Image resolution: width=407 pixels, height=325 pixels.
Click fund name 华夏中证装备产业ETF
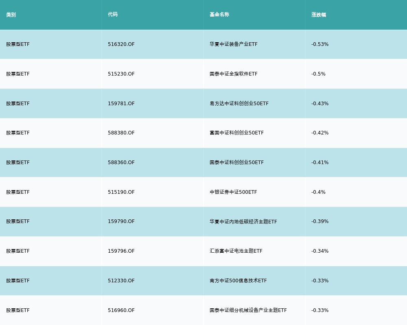(x=234, y=44)
